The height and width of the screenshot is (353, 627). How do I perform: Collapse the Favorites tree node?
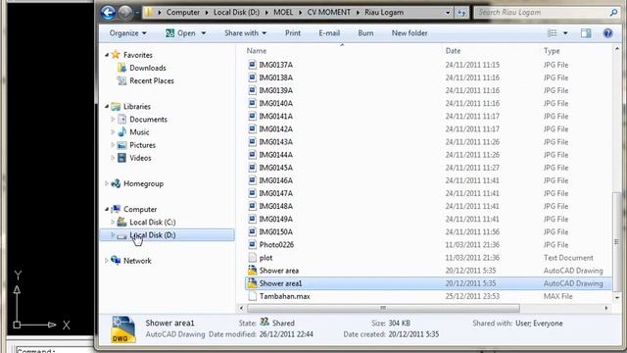(x=107, y=55)
